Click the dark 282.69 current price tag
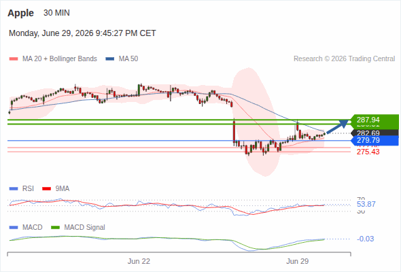Image resolution: width=401 pixels, height=272 pixels. pyautogui.click(x=374, y=133)
